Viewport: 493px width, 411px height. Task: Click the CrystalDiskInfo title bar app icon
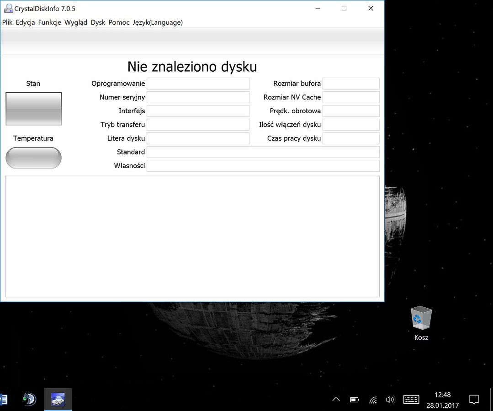[8, 9]
